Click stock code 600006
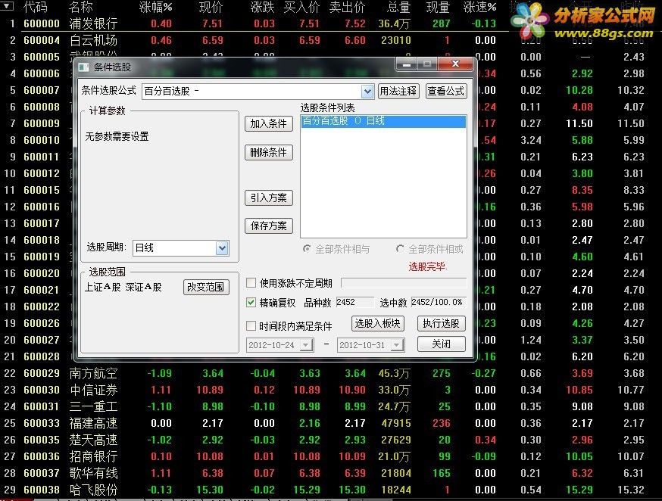This screenshot has height=501, width=662. click(x=42, y=73)
